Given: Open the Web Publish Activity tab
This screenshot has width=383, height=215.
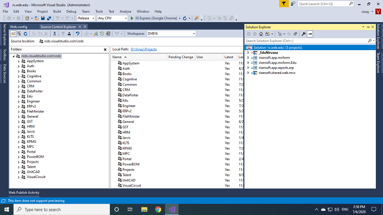Looking at the screenshot, I should 24,192.
